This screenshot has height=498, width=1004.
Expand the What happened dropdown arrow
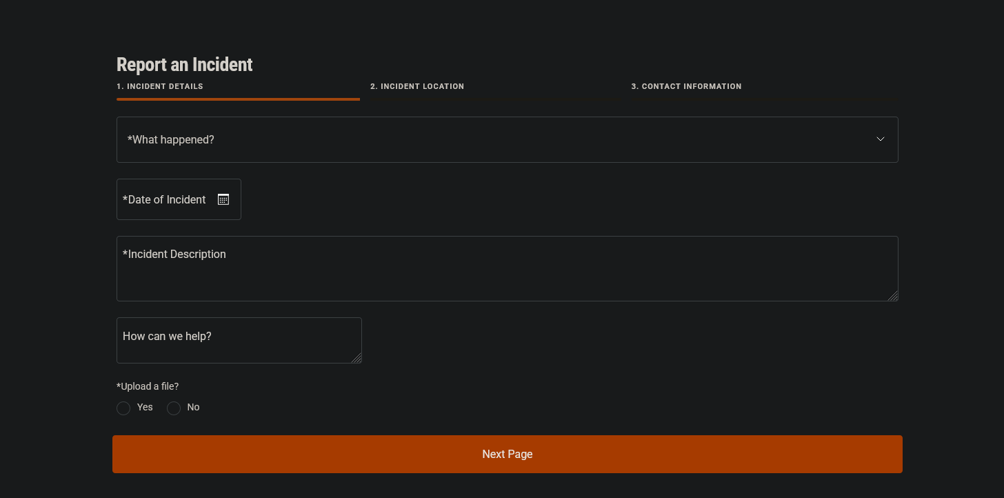tap(881, 139)
